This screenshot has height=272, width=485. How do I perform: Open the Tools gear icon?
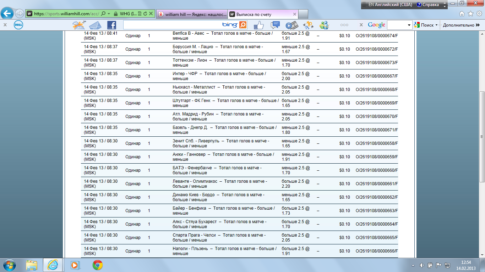tap(479, 14)
